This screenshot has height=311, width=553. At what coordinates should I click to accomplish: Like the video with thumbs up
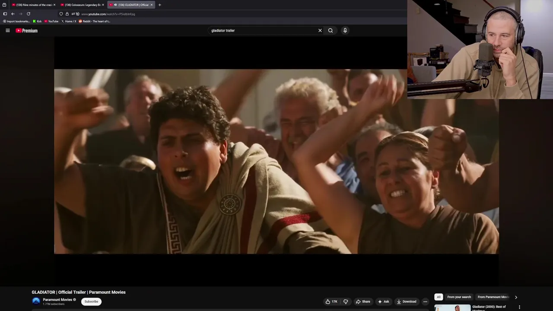331,301
